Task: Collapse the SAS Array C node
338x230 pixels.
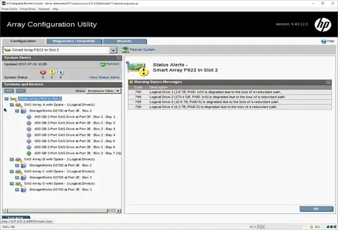Action: point(12,172)
